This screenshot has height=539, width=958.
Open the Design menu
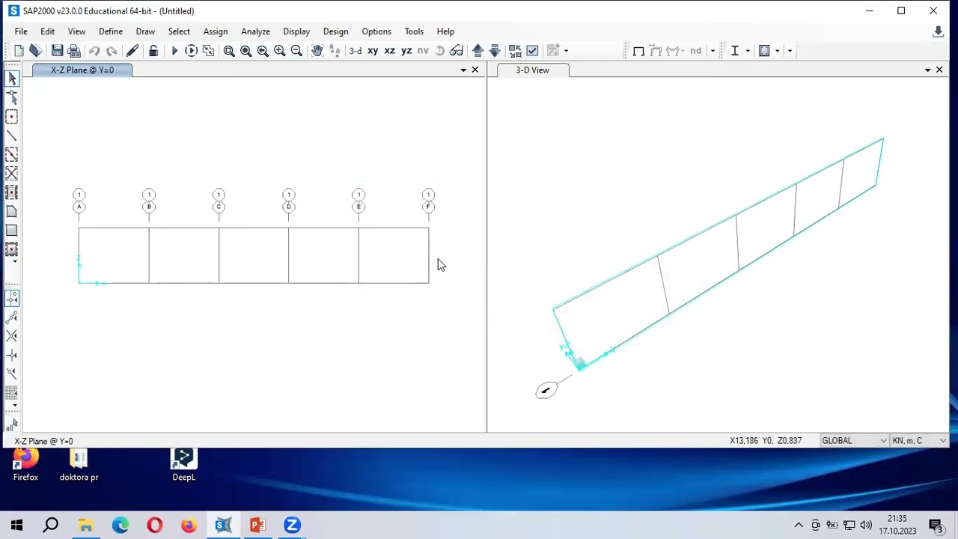pyautogui.click(x=335, y=31)
